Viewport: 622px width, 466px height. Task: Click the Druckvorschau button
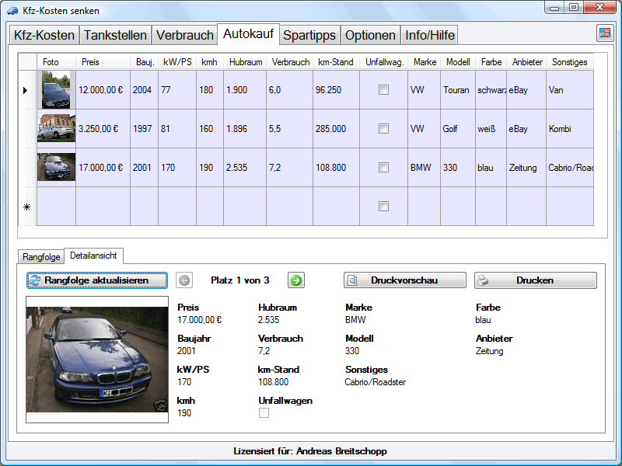(404, 280)
